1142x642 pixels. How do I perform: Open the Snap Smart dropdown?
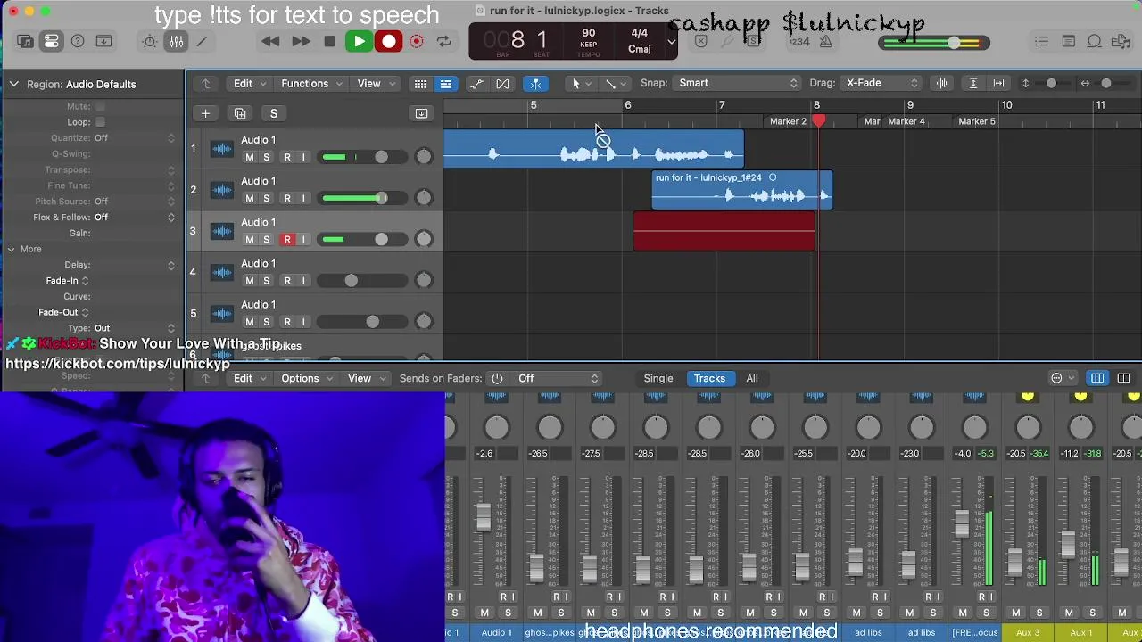click(737, 83)
